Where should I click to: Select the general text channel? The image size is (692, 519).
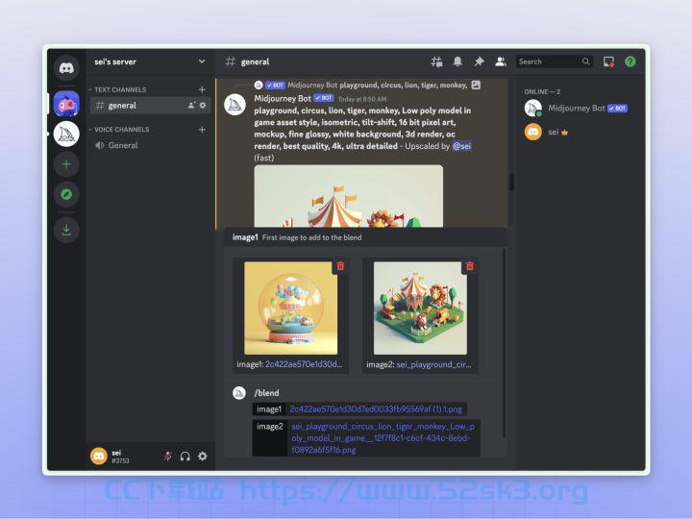coord(150,106)
